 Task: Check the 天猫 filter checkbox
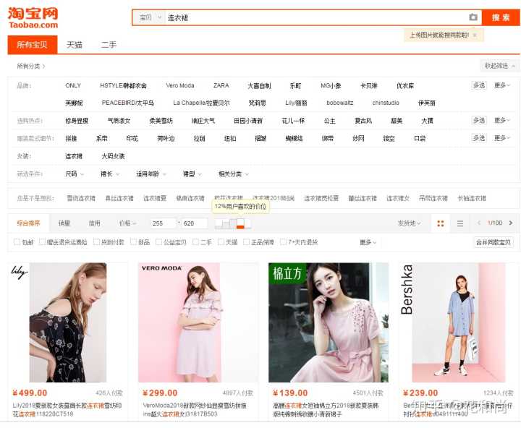point(221,242)
